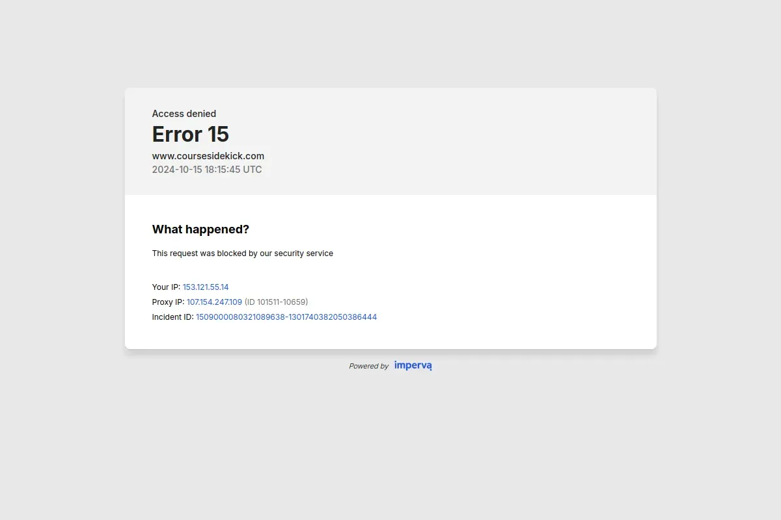Click the IP address 153.121.55.14
The width and height of the screenshot is (781, 520).
coord(206,287)
